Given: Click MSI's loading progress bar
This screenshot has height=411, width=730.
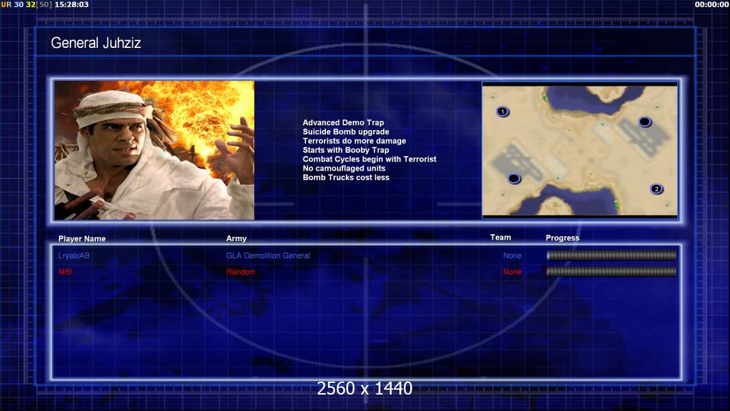Looking at the screenshot, I should [612, 271].
